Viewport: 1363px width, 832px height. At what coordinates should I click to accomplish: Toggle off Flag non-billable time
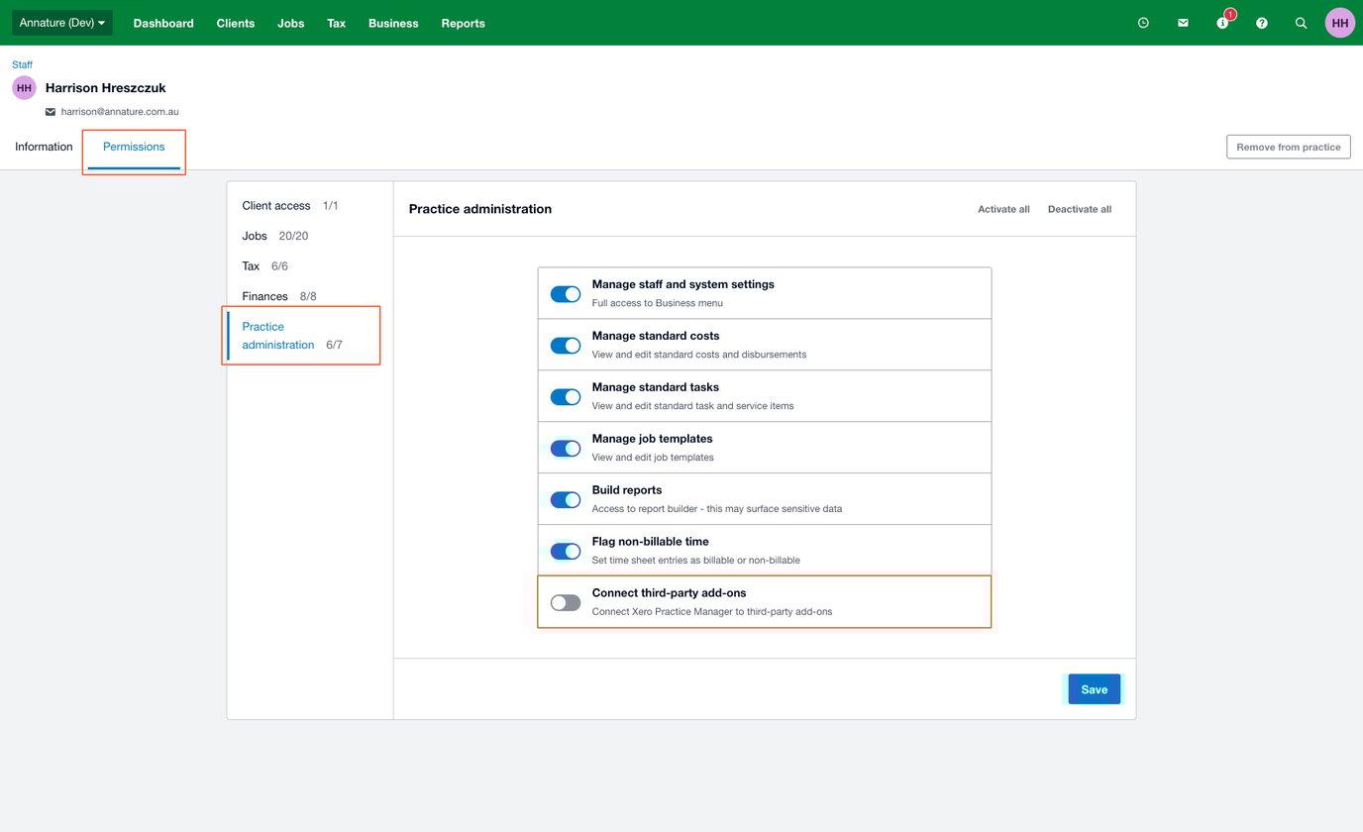(566, 551)
